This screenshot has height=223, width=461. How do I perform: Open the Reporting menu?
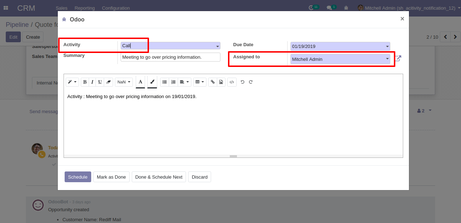tap(85, 8)
